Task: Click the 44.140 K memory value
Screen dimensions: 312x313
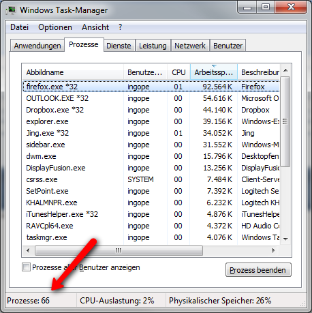Action: point(217,110)
